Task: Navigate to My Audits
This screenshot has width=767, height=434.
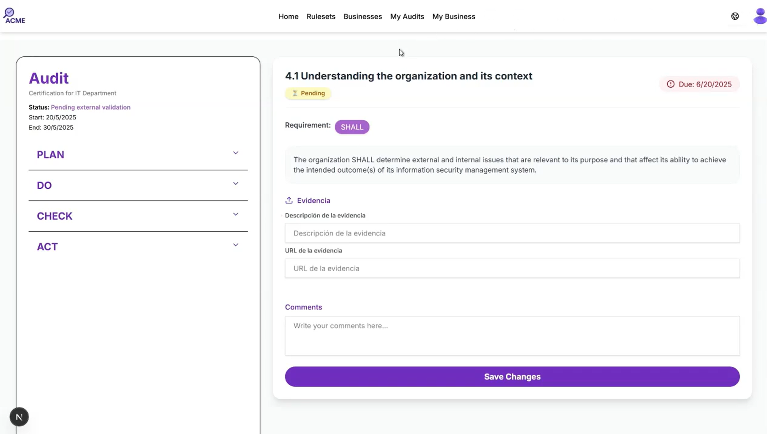Action: (x=407, y=17)
